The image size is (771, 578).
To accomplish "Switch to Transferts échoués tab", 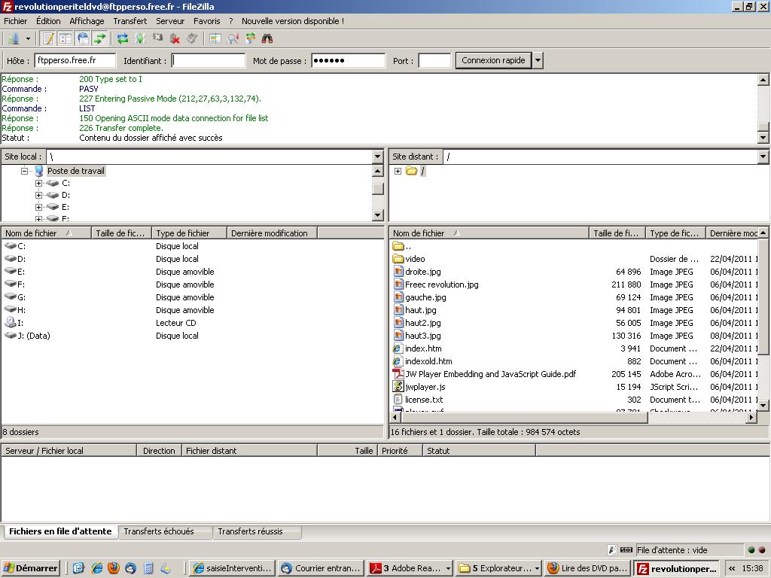I will [x=165, y=532].
